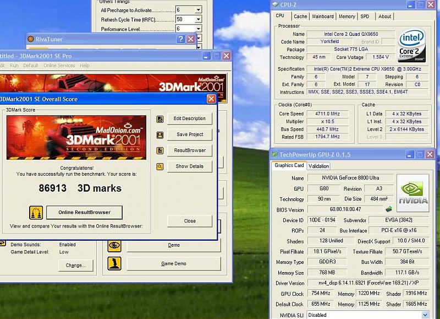Click the floppy disk Save Project icon

pyautogui.click(x=159, y=135)
